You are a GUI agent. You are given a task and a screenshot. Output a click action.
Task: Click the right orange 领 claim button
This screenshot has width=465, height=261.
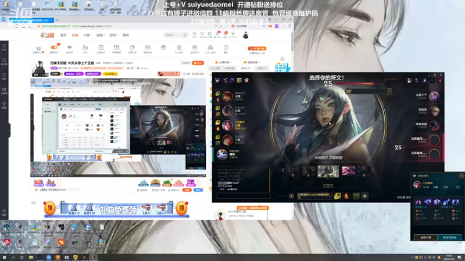click(x=181, y=208)
